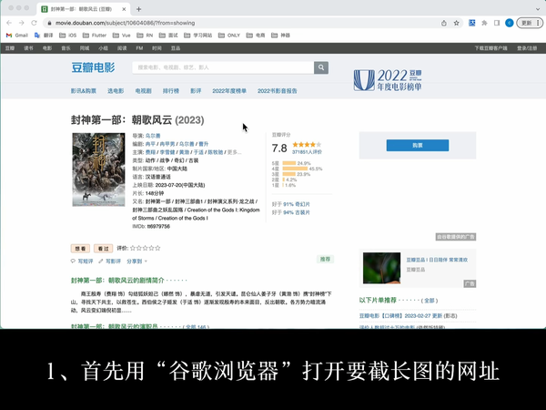Image resolution: width=546 pixels, height=410 pixels.
Task: Open the RN bookmarks folder
Action: point(145,36)
